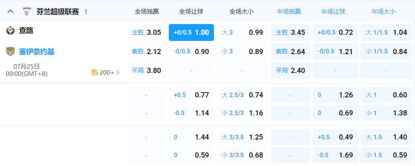Viewport: 415px width, 166px height.
Task: Select handicap +0.5 at 0.77
Action: (x=191, y=95)
